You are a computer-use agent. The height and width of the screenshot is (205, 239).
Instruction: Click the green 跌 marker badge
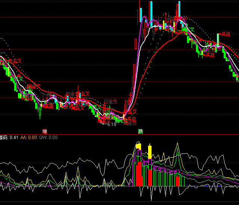pyautogui.click(x=140, y=131)
